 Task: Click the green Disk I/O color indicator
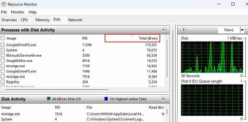49,99
